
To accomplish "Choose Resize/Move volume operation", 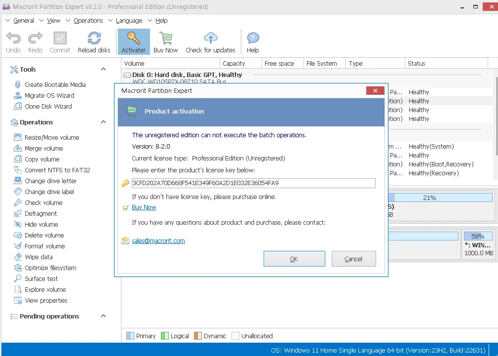I will coord(52,137).
